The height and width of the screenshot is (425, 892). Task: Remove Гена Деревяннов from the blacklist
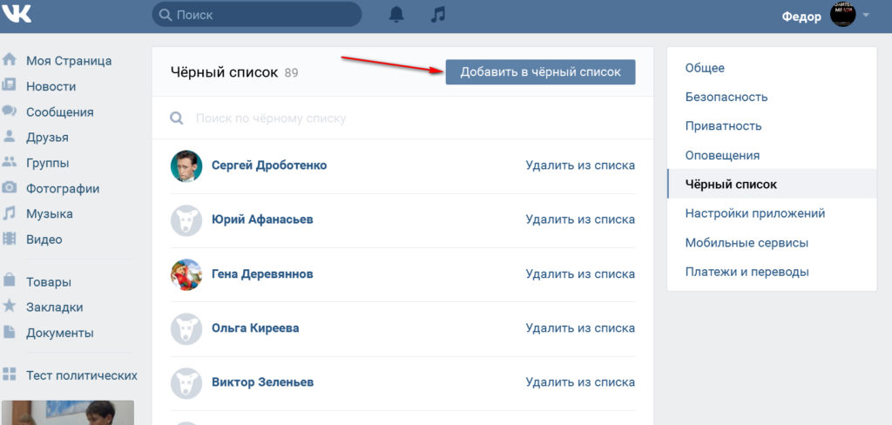580,274
